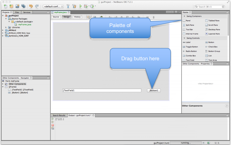Click the Palette vertical scrollbar
This screenshot has height=145, width=231.
228,25
